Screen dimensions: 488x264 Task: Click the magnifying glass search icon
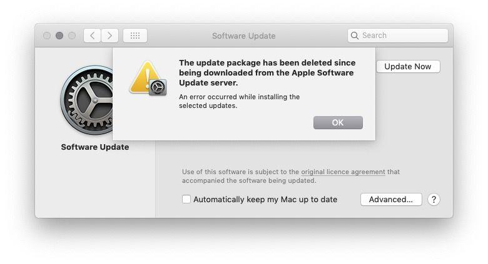click(x=355, y=36)
